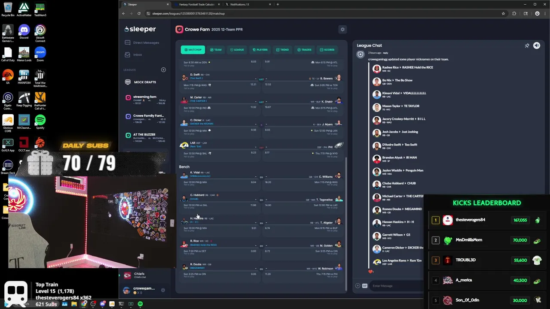Open a new browser tab
Viewport: 550px width, 309px height.
point(278,4)
